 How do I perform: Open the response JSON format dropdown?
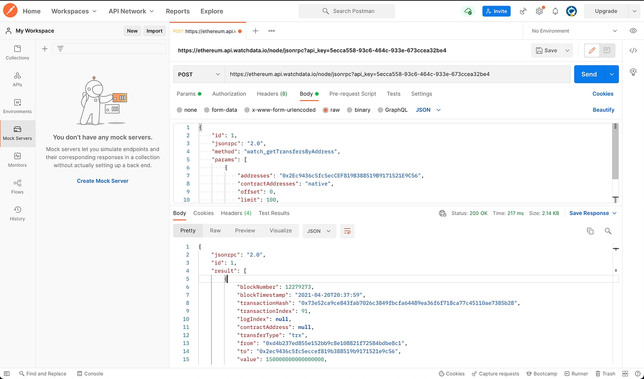point(319,231)
